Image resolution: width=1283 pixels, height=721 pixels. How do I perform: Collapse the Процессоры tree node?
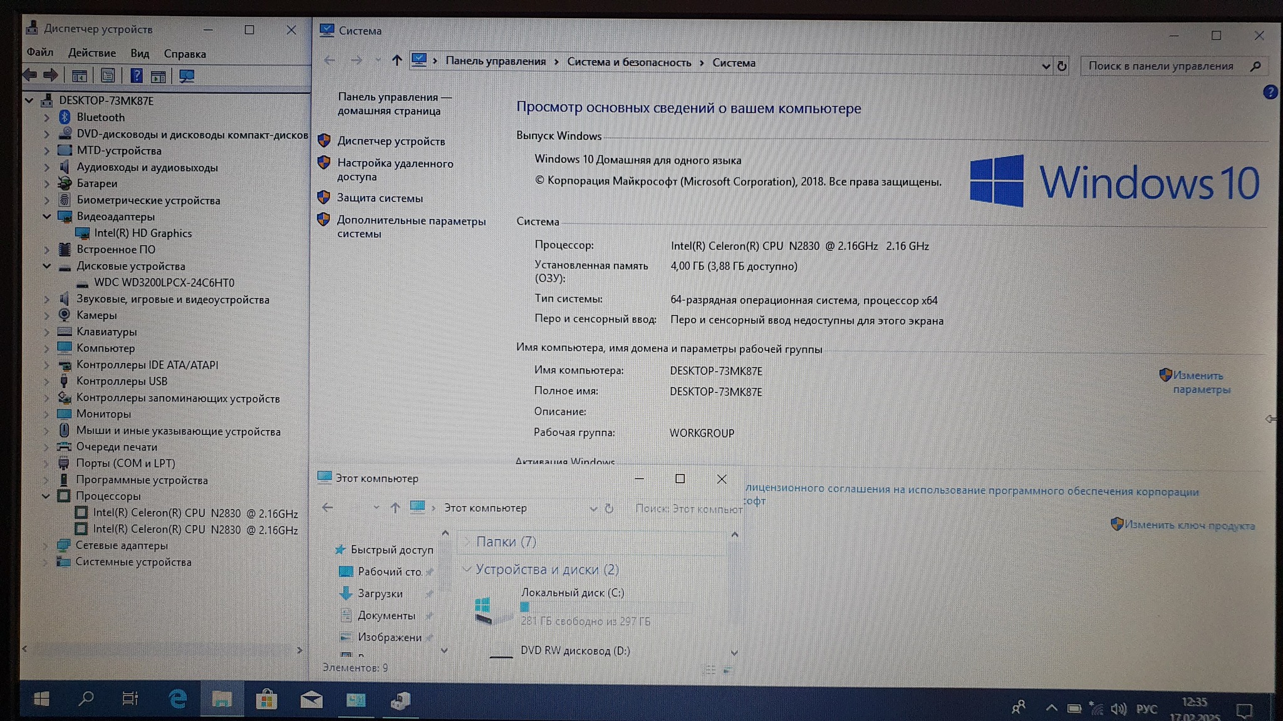coord(46,496)
